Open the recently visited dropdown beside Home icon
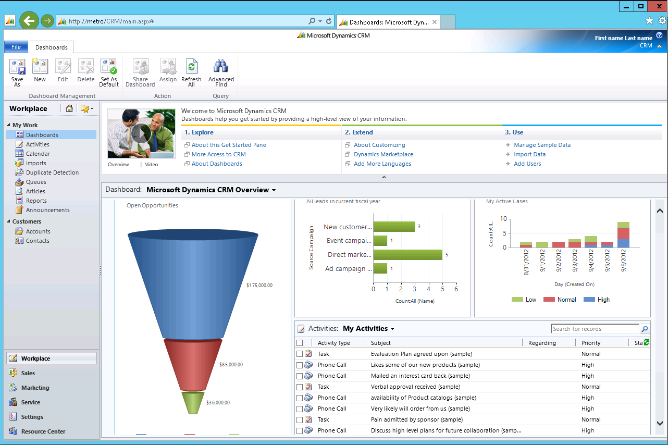The height and width of the screenshot is (445, 668). (x=86, y=108)
